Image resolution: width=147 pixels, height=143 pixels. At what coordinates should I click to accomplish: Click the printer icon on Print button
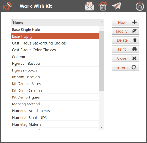pyautogui.click(x=134, y=49)
